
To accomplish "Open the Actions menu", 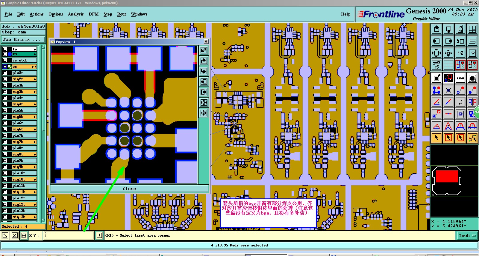I will click(x=37, y=14).
